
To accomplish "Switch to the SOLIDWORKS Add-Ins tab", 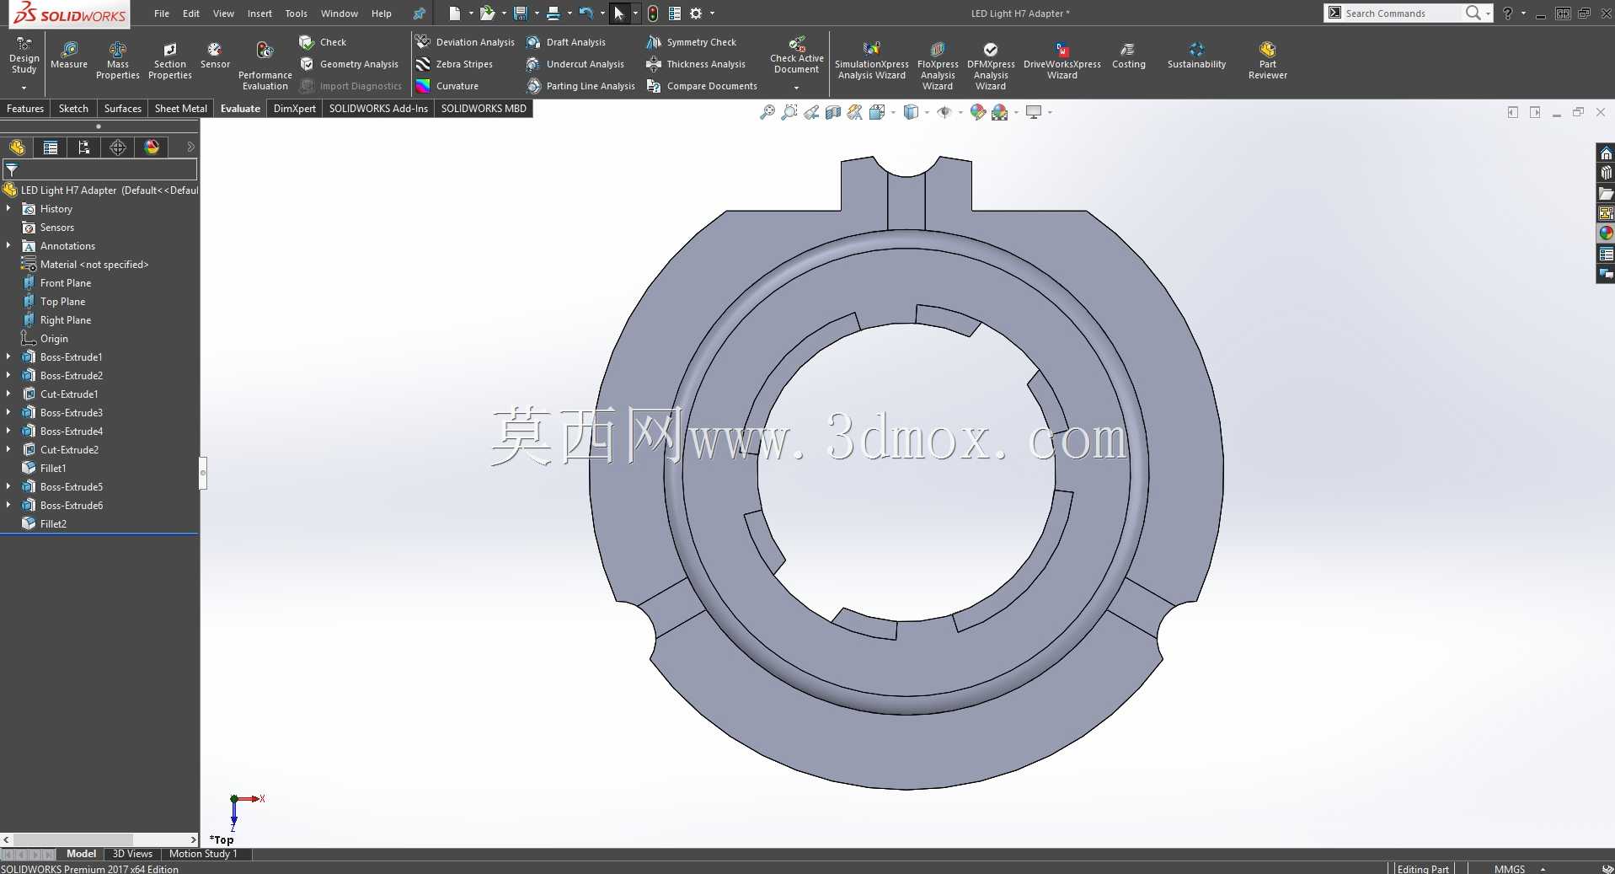I will [x=378, y=109].
